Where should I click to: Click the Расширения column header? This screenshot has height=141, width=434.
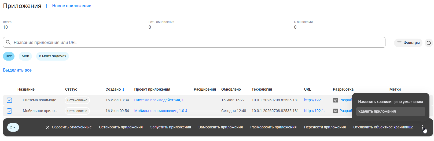click(205, 90)
